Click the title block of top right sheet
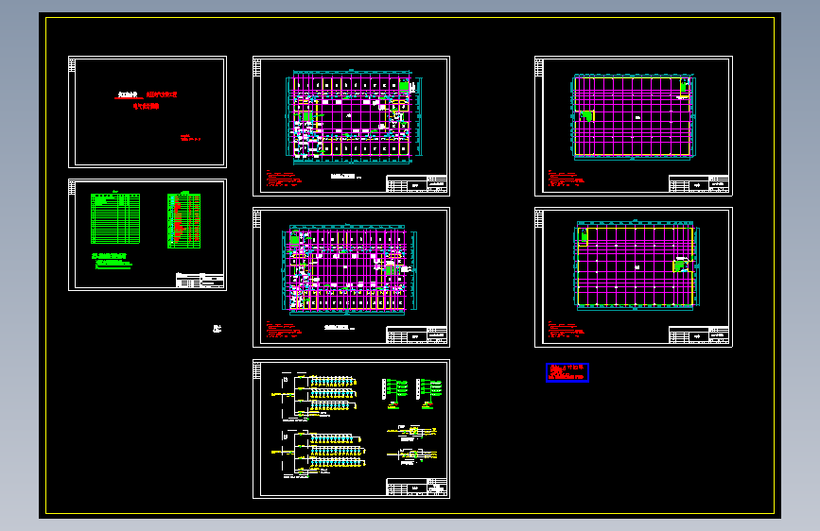Image resolution: width=820 pixels, height=531 pixels. click(699, 184)
